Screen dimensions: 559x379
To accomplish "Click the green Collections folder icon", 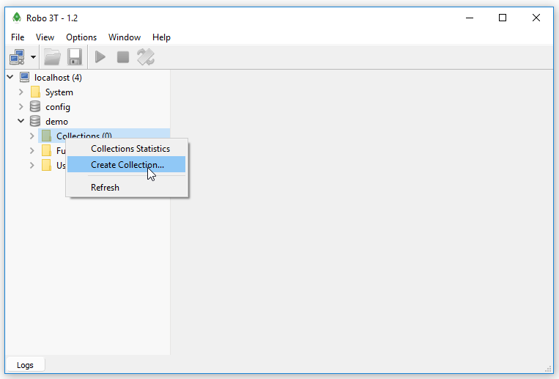I will (46, 136).
